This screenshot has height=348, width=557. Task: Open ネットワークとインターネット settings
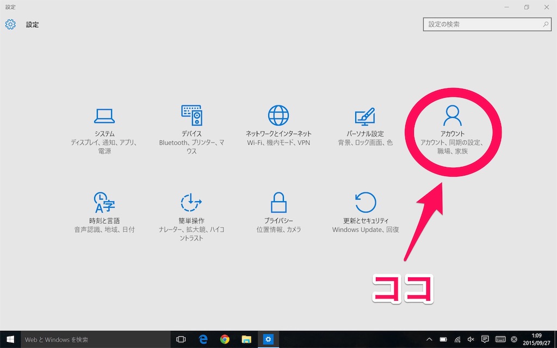click(x=278, y=126)
